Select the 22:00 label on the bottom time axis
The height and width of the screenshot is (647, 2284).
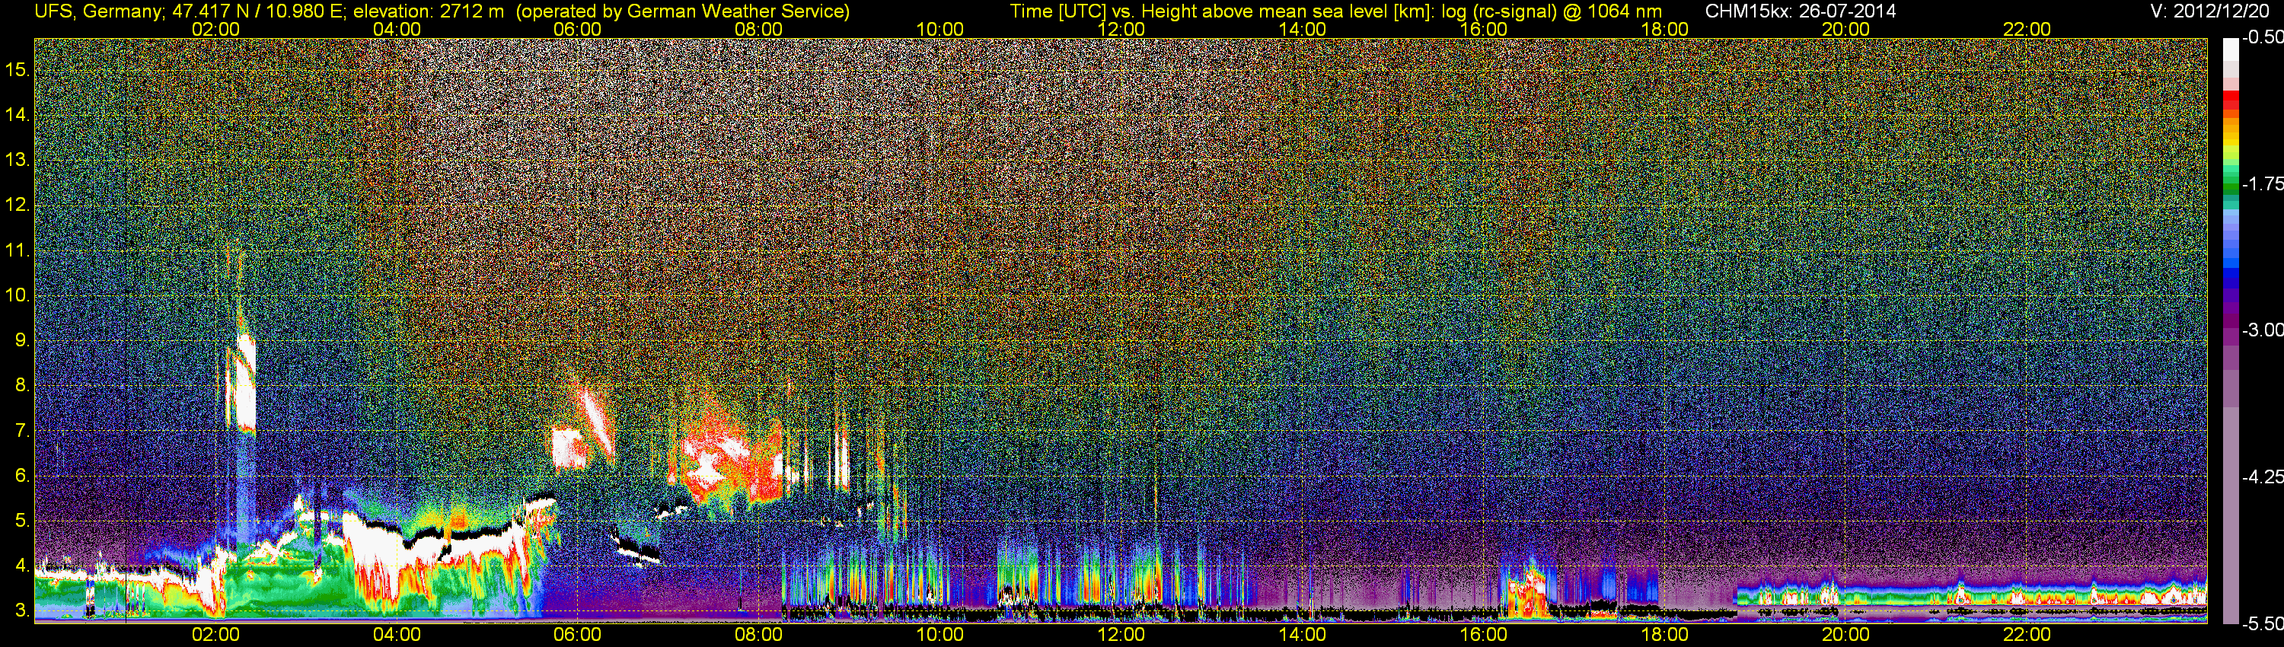click(2027, 635)
